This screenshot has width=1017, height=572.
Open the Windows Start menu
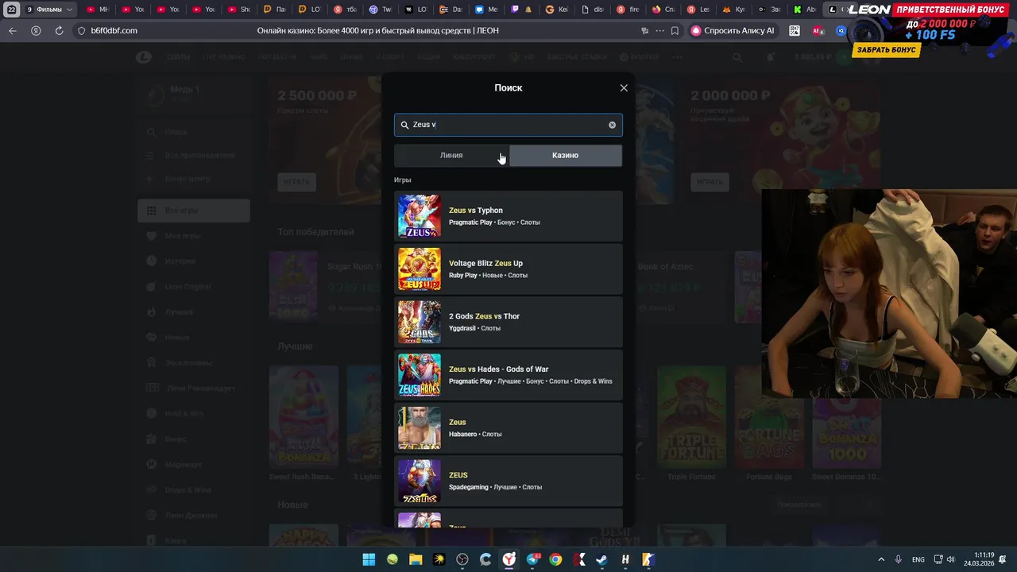pos(369,559)
